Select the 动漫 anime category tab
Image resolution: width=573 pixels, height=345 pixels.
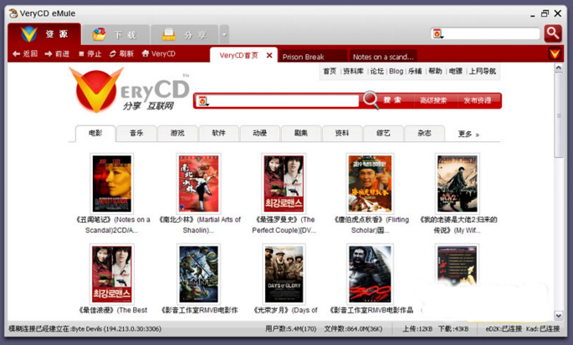pos(260,134)
